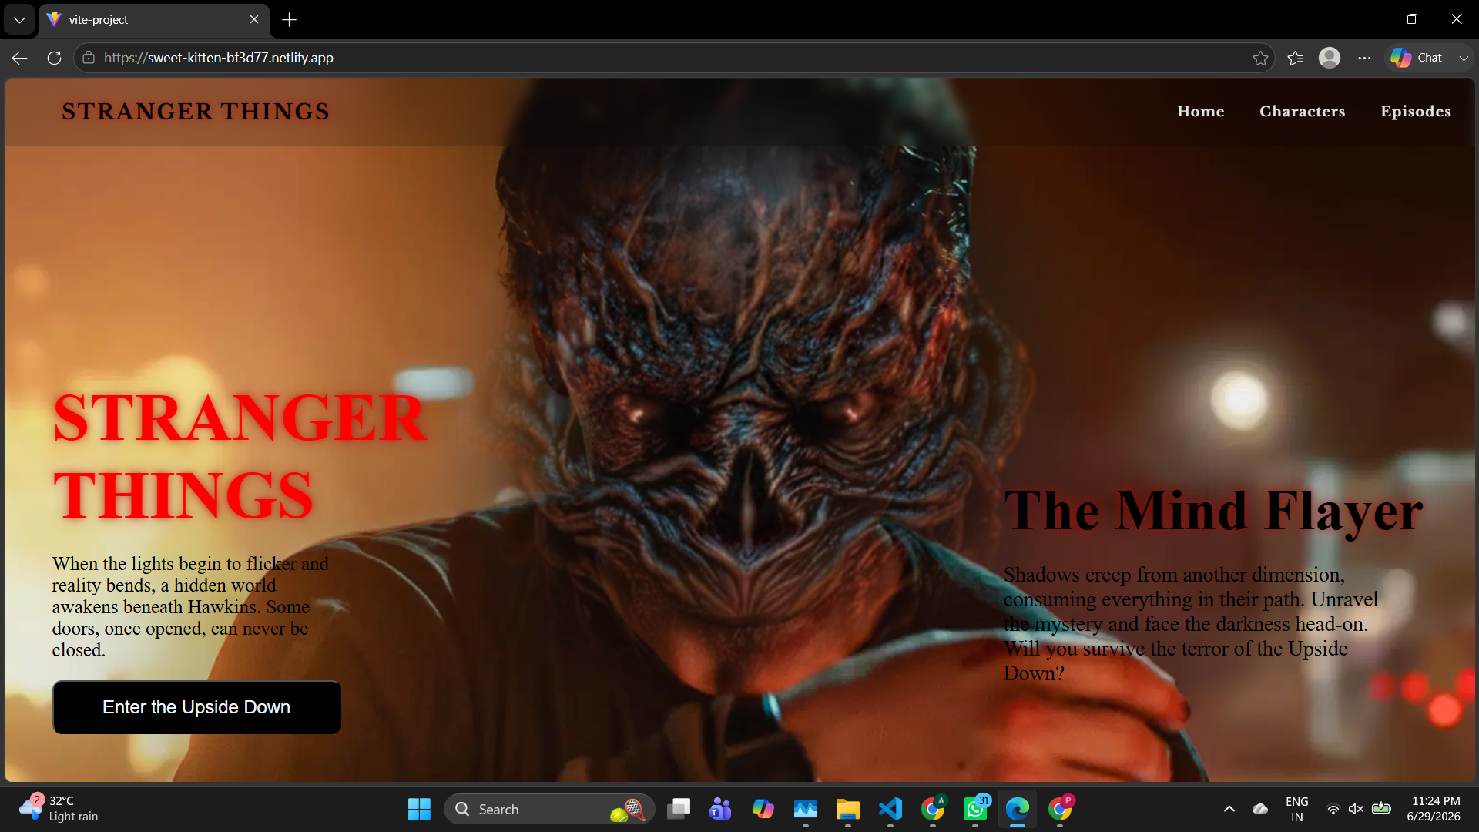Viewport: 1479px width, 832px height.
Task: Open File Explorer from taskbar
Action: pyautogui.click(x=848, y=810)
